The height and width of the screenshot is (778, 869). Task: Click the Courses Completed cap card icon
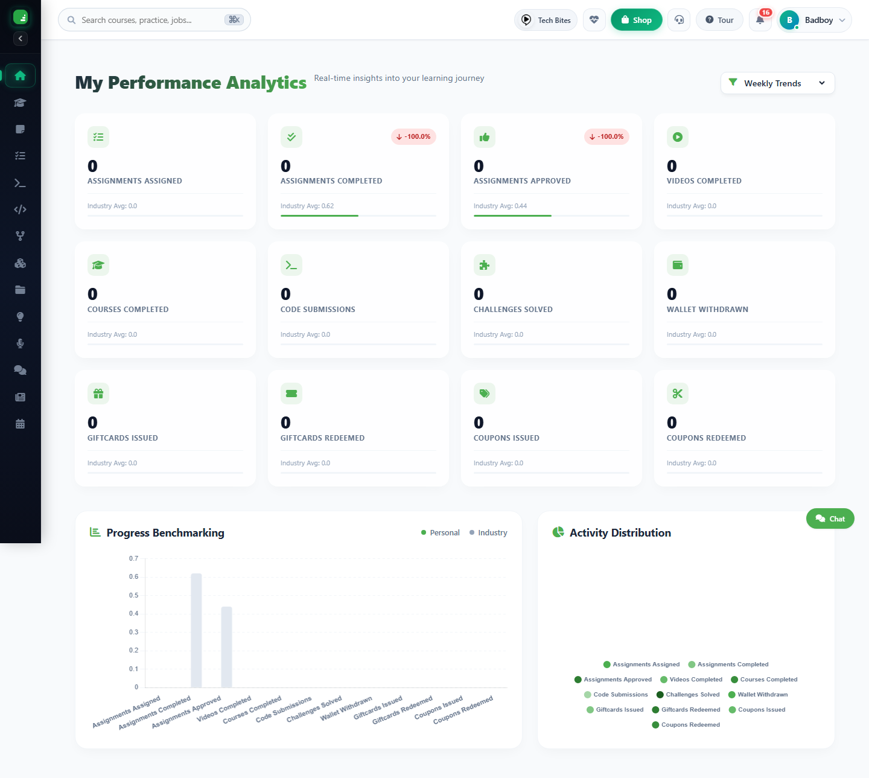click(98, 265)
